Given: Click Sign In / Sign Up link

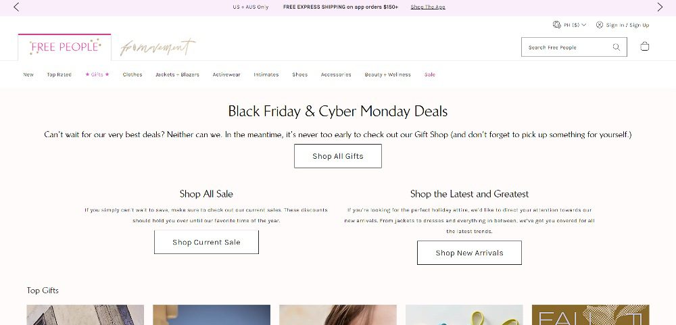Looking at the screenshot, I should [627, 25].
